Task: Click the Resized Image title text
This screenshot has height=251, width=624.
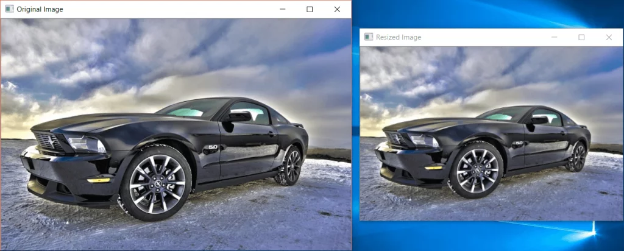Action: [399, 37]
